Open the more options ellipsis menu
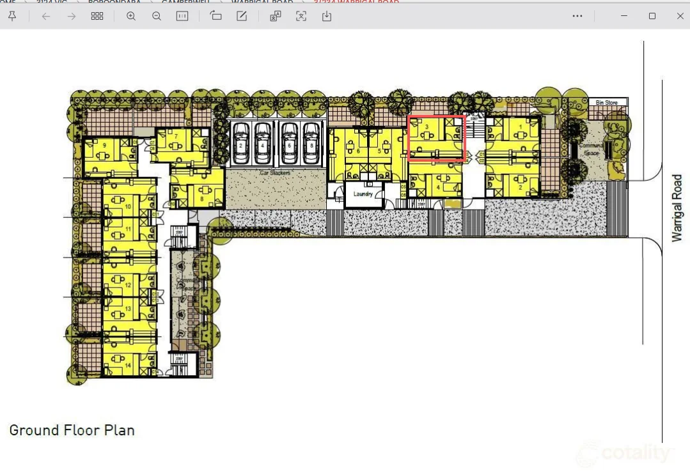The height and width of the screenshot is (471, 690). coord(577,16)
